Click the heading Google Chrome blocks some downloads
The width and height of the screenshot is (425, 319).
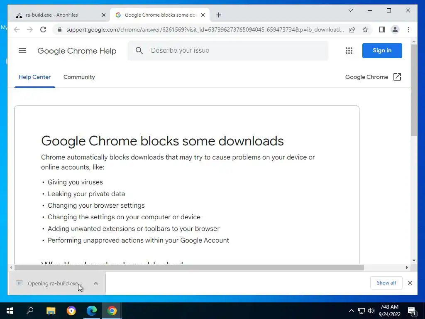pyautogui.click(x=162, y=141)
